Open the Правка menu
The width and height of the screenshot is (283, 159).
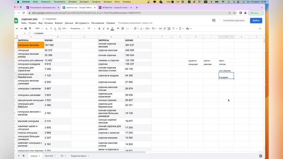pyautogui.click(x=32, y=23)
